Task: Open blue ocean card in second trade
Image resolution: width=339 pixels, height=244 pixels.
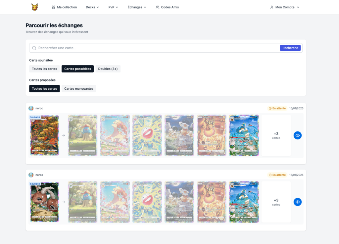Action: (244, 202)
